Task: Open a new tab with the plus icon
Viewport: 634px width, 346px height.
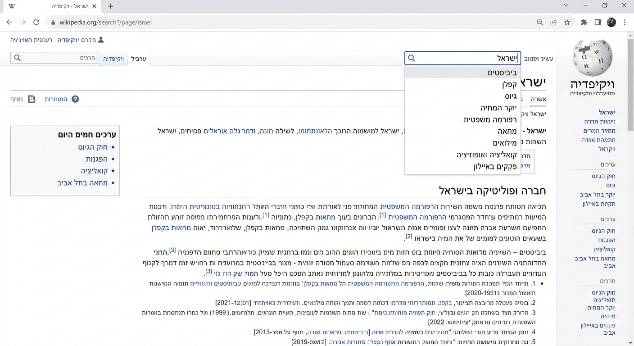Action: (x=110, y=6)
